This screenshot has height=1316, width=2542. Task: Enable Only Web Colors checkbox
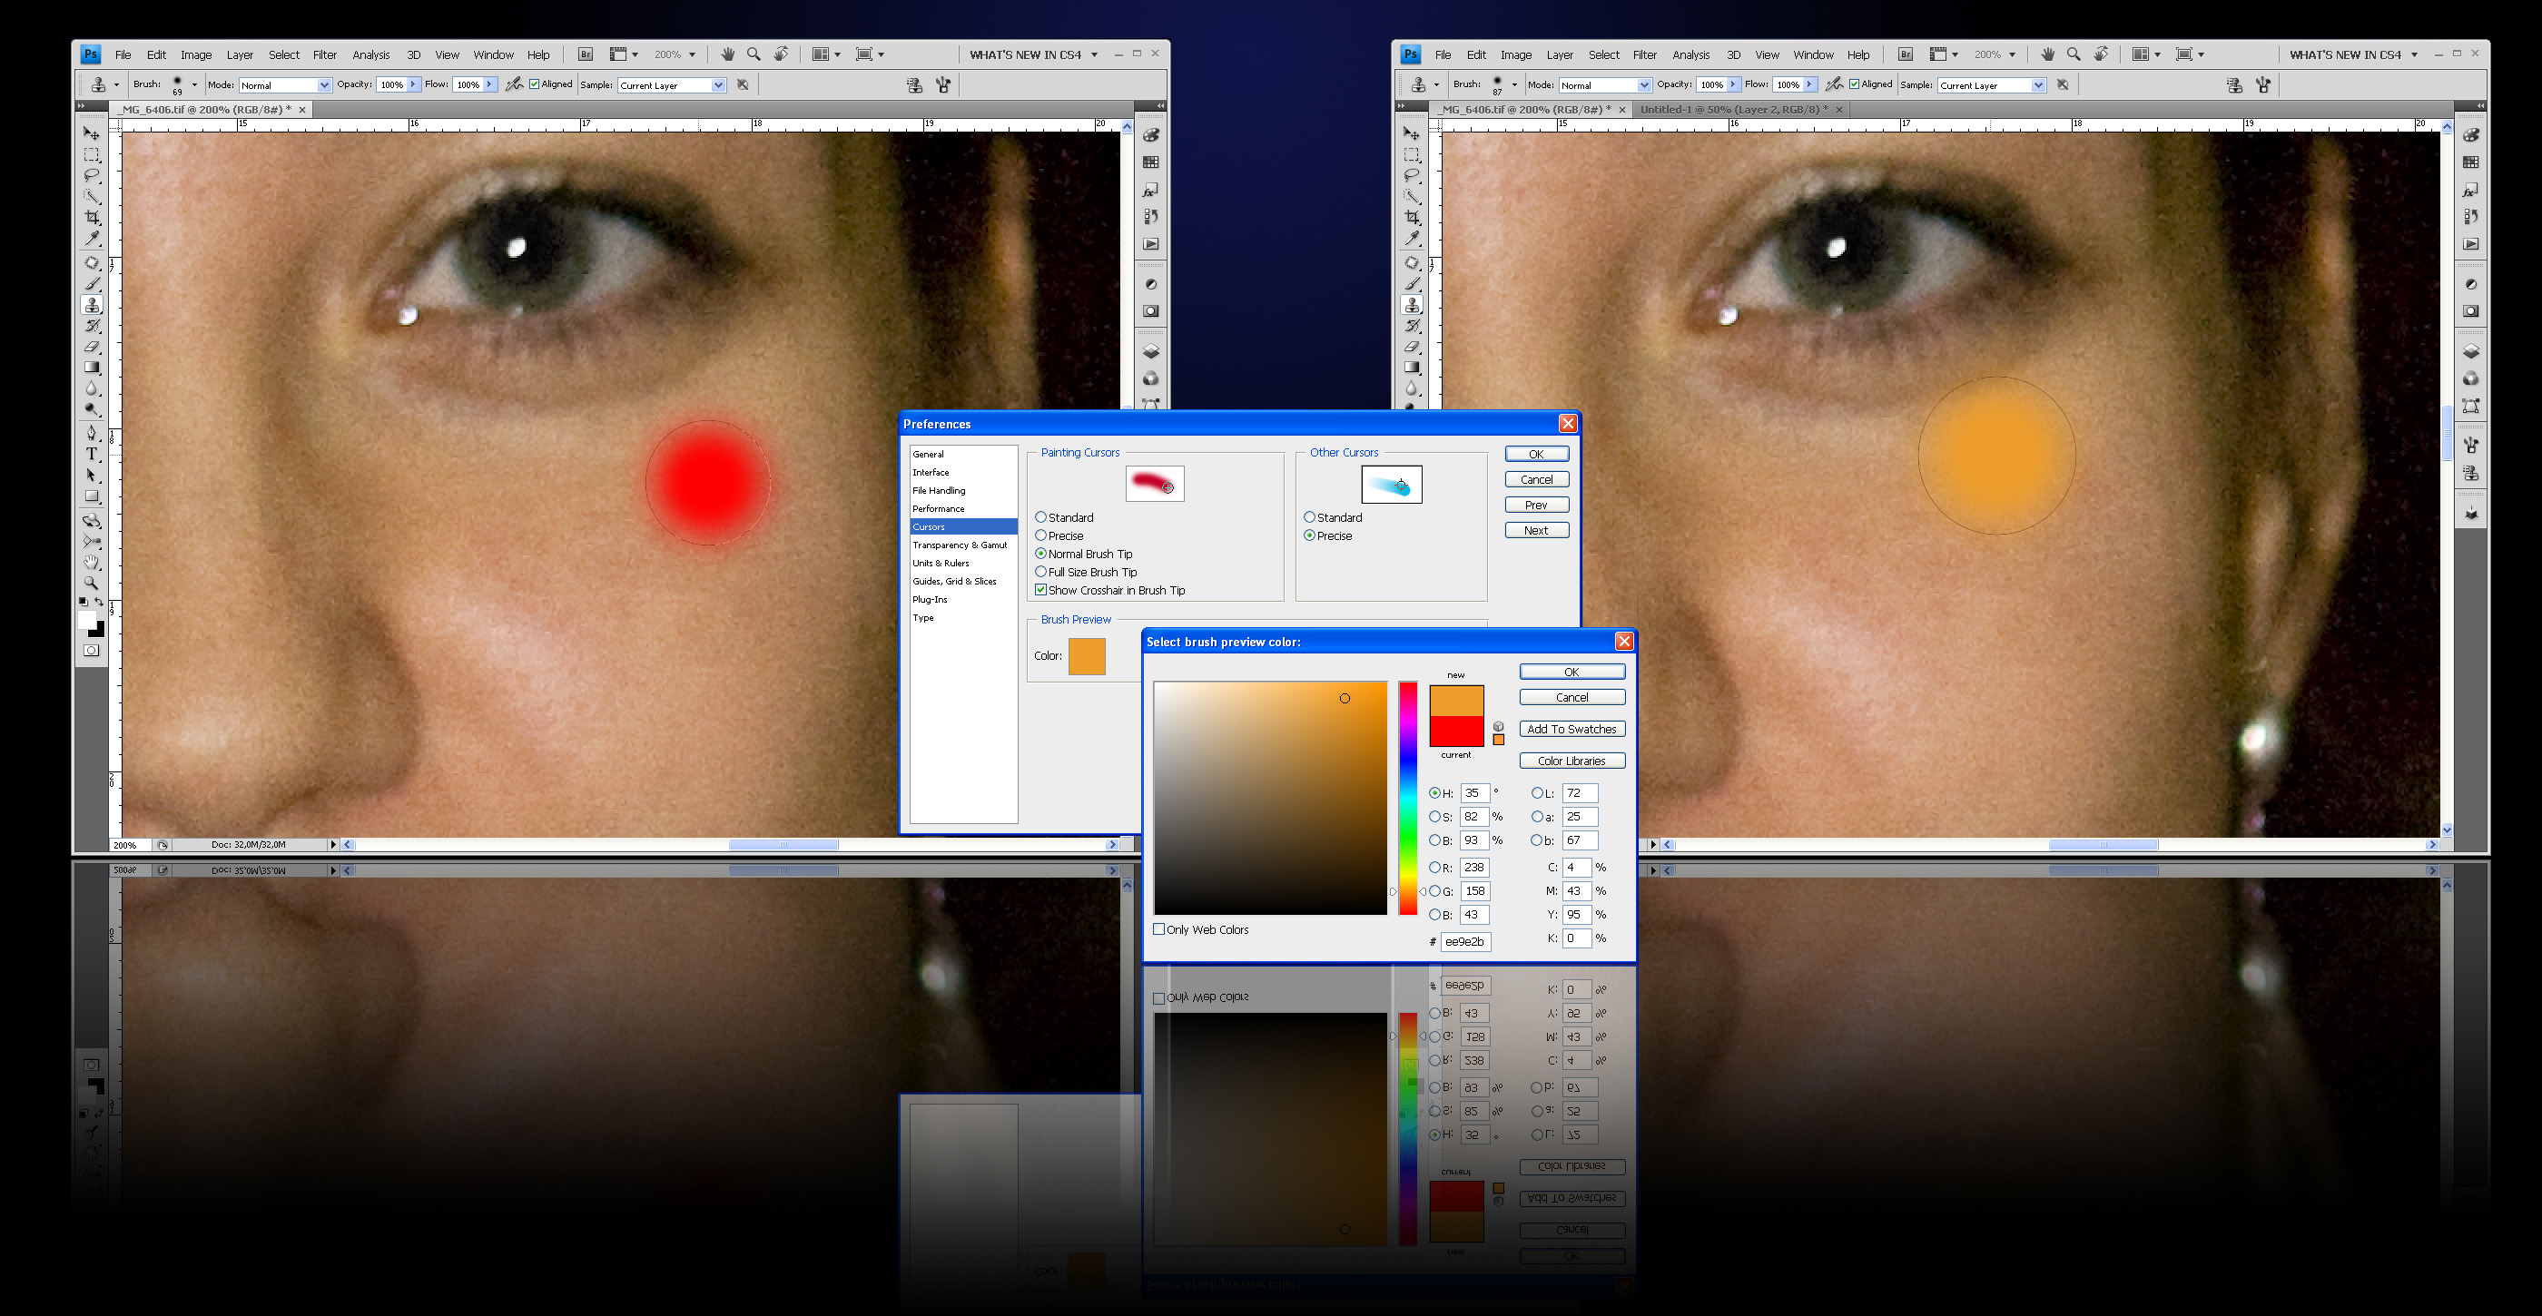pyautogui.click(x=1158, y=929)
